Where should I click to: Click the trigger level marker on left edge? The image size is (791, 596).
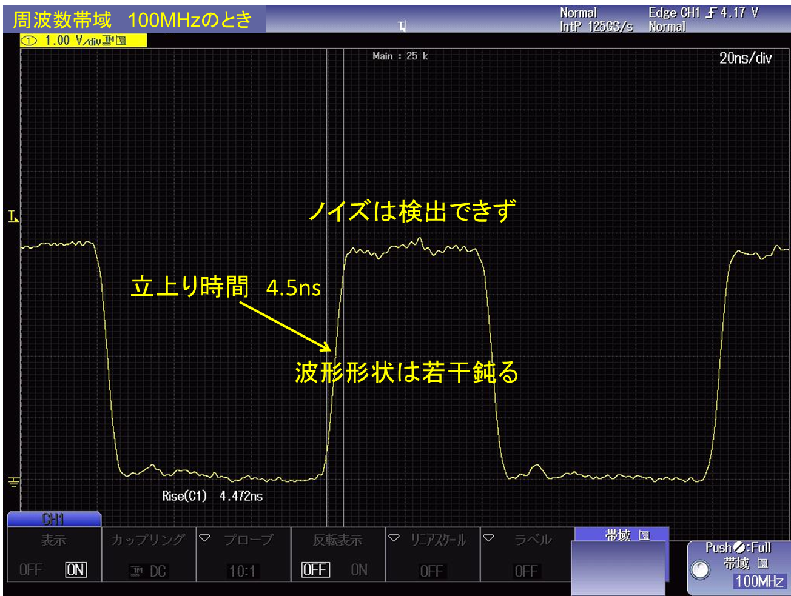tap(13, 216)
